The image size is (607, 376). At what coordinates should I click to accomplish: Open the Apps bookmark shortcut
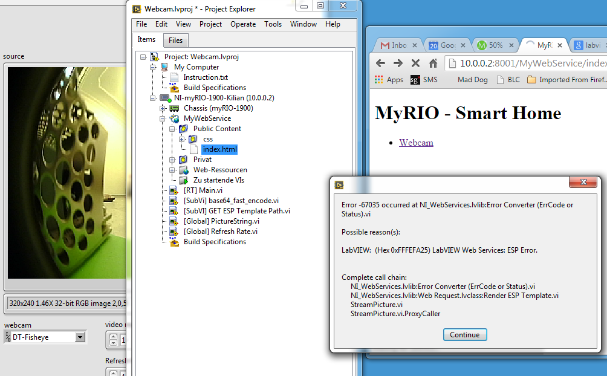coord(389,80)
